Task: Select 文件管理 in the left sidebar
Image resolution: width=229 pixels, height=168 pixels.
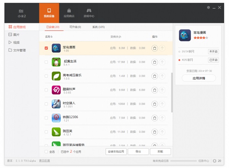Action: 19,50
